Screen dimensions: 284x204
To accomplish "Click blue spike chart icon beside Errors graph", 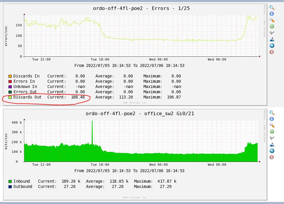I will click(272, 39).
